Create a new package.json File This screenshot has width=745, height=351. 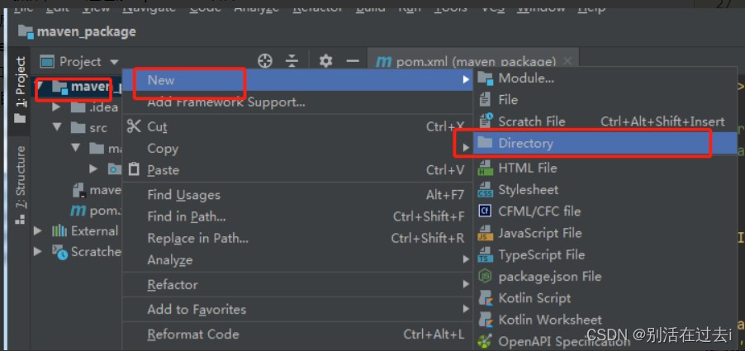tap(605, 276)
